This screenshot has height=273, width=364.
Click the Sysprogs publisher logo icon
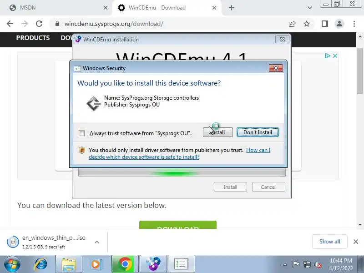coord(94,104)
